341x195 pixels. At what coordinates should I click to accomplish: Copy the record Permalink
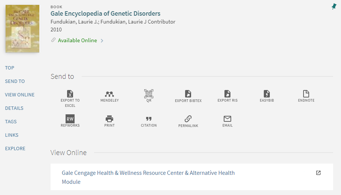[188, 119]
